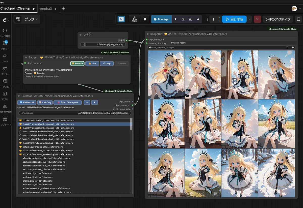303x208 pixels.
Task: Open the ComfyUI logo main menu dropdown
Action: pyautogui.click(x=5, y=20)
